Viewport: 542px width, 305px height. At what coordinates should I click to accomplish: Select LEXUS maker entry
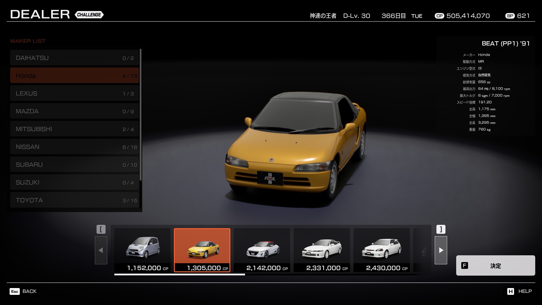pos(75,93)
